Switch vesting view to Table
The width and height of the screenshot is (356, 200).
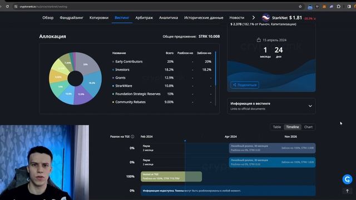click(x=277, y=127)
